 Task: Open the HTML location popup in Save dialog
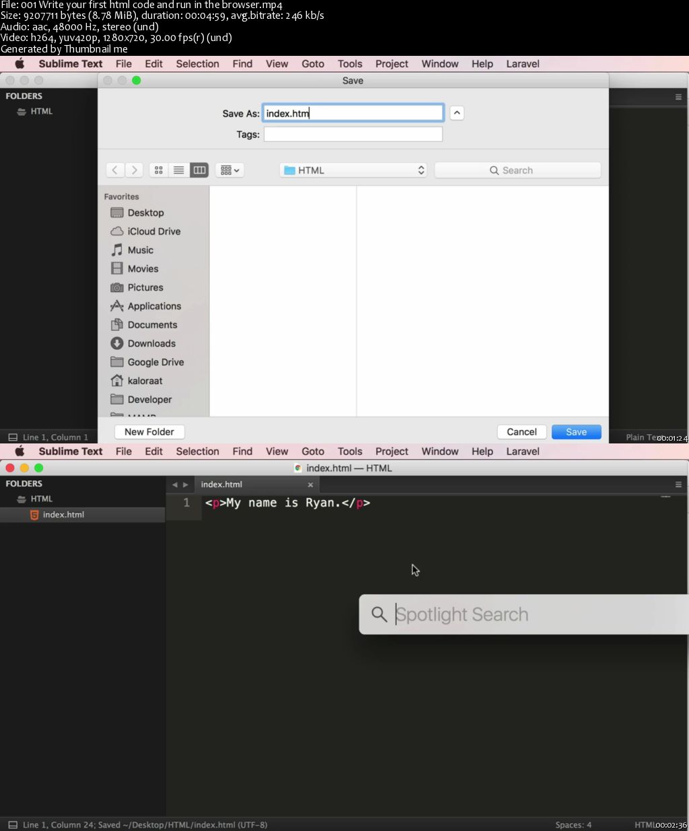point(354,170)
